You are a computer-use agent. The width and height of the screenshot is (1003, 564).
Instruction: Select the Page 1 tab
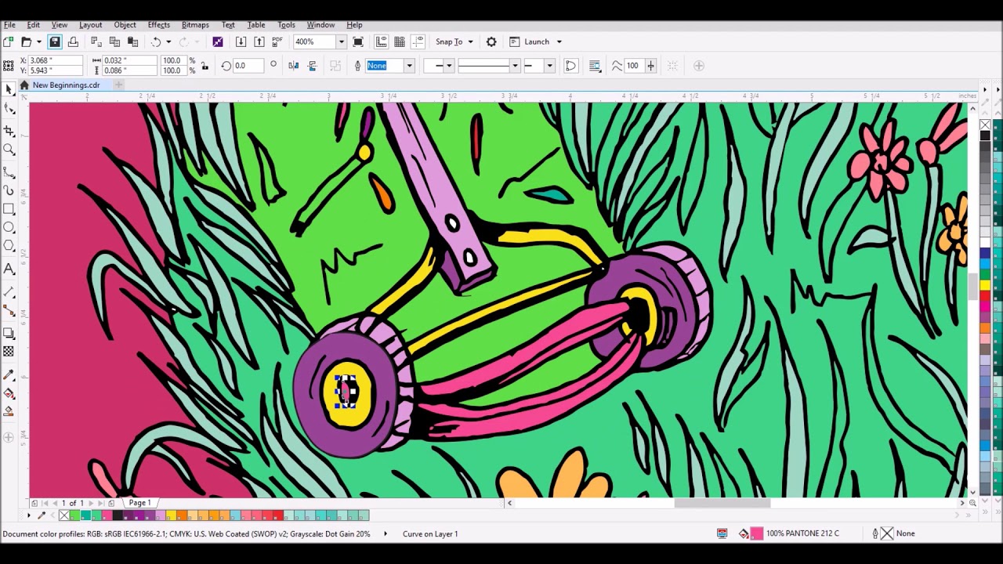(x=139, y=503)
